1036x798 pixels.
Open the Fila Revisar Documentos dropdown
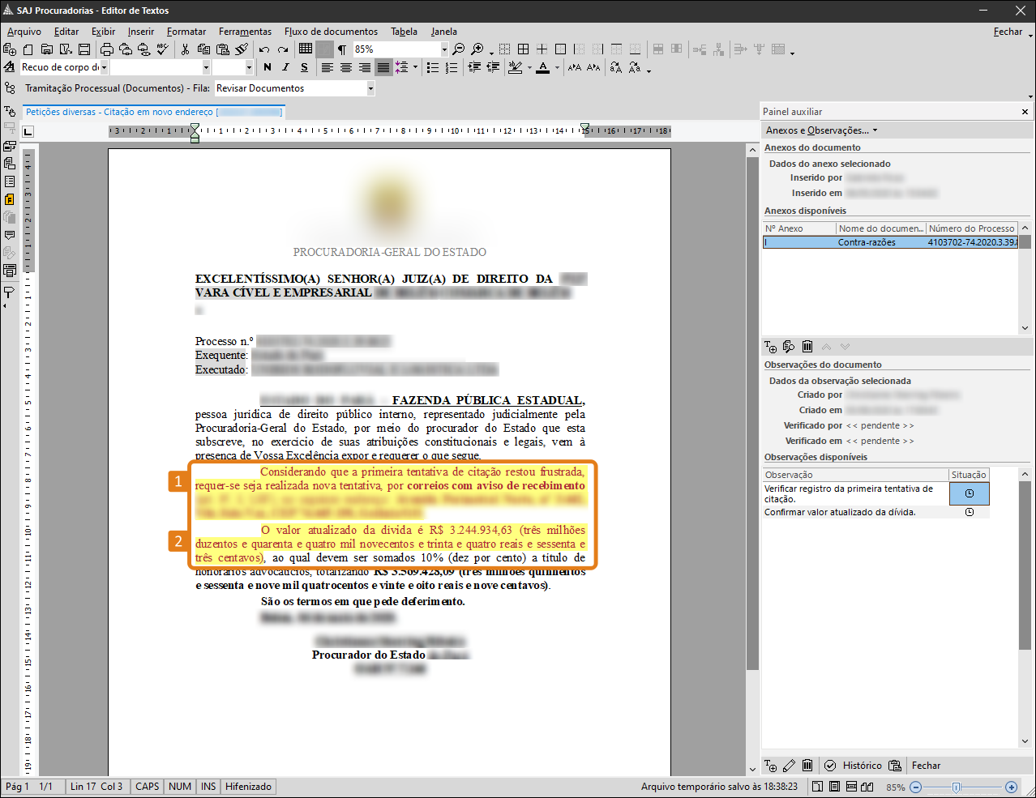point(370,88)
